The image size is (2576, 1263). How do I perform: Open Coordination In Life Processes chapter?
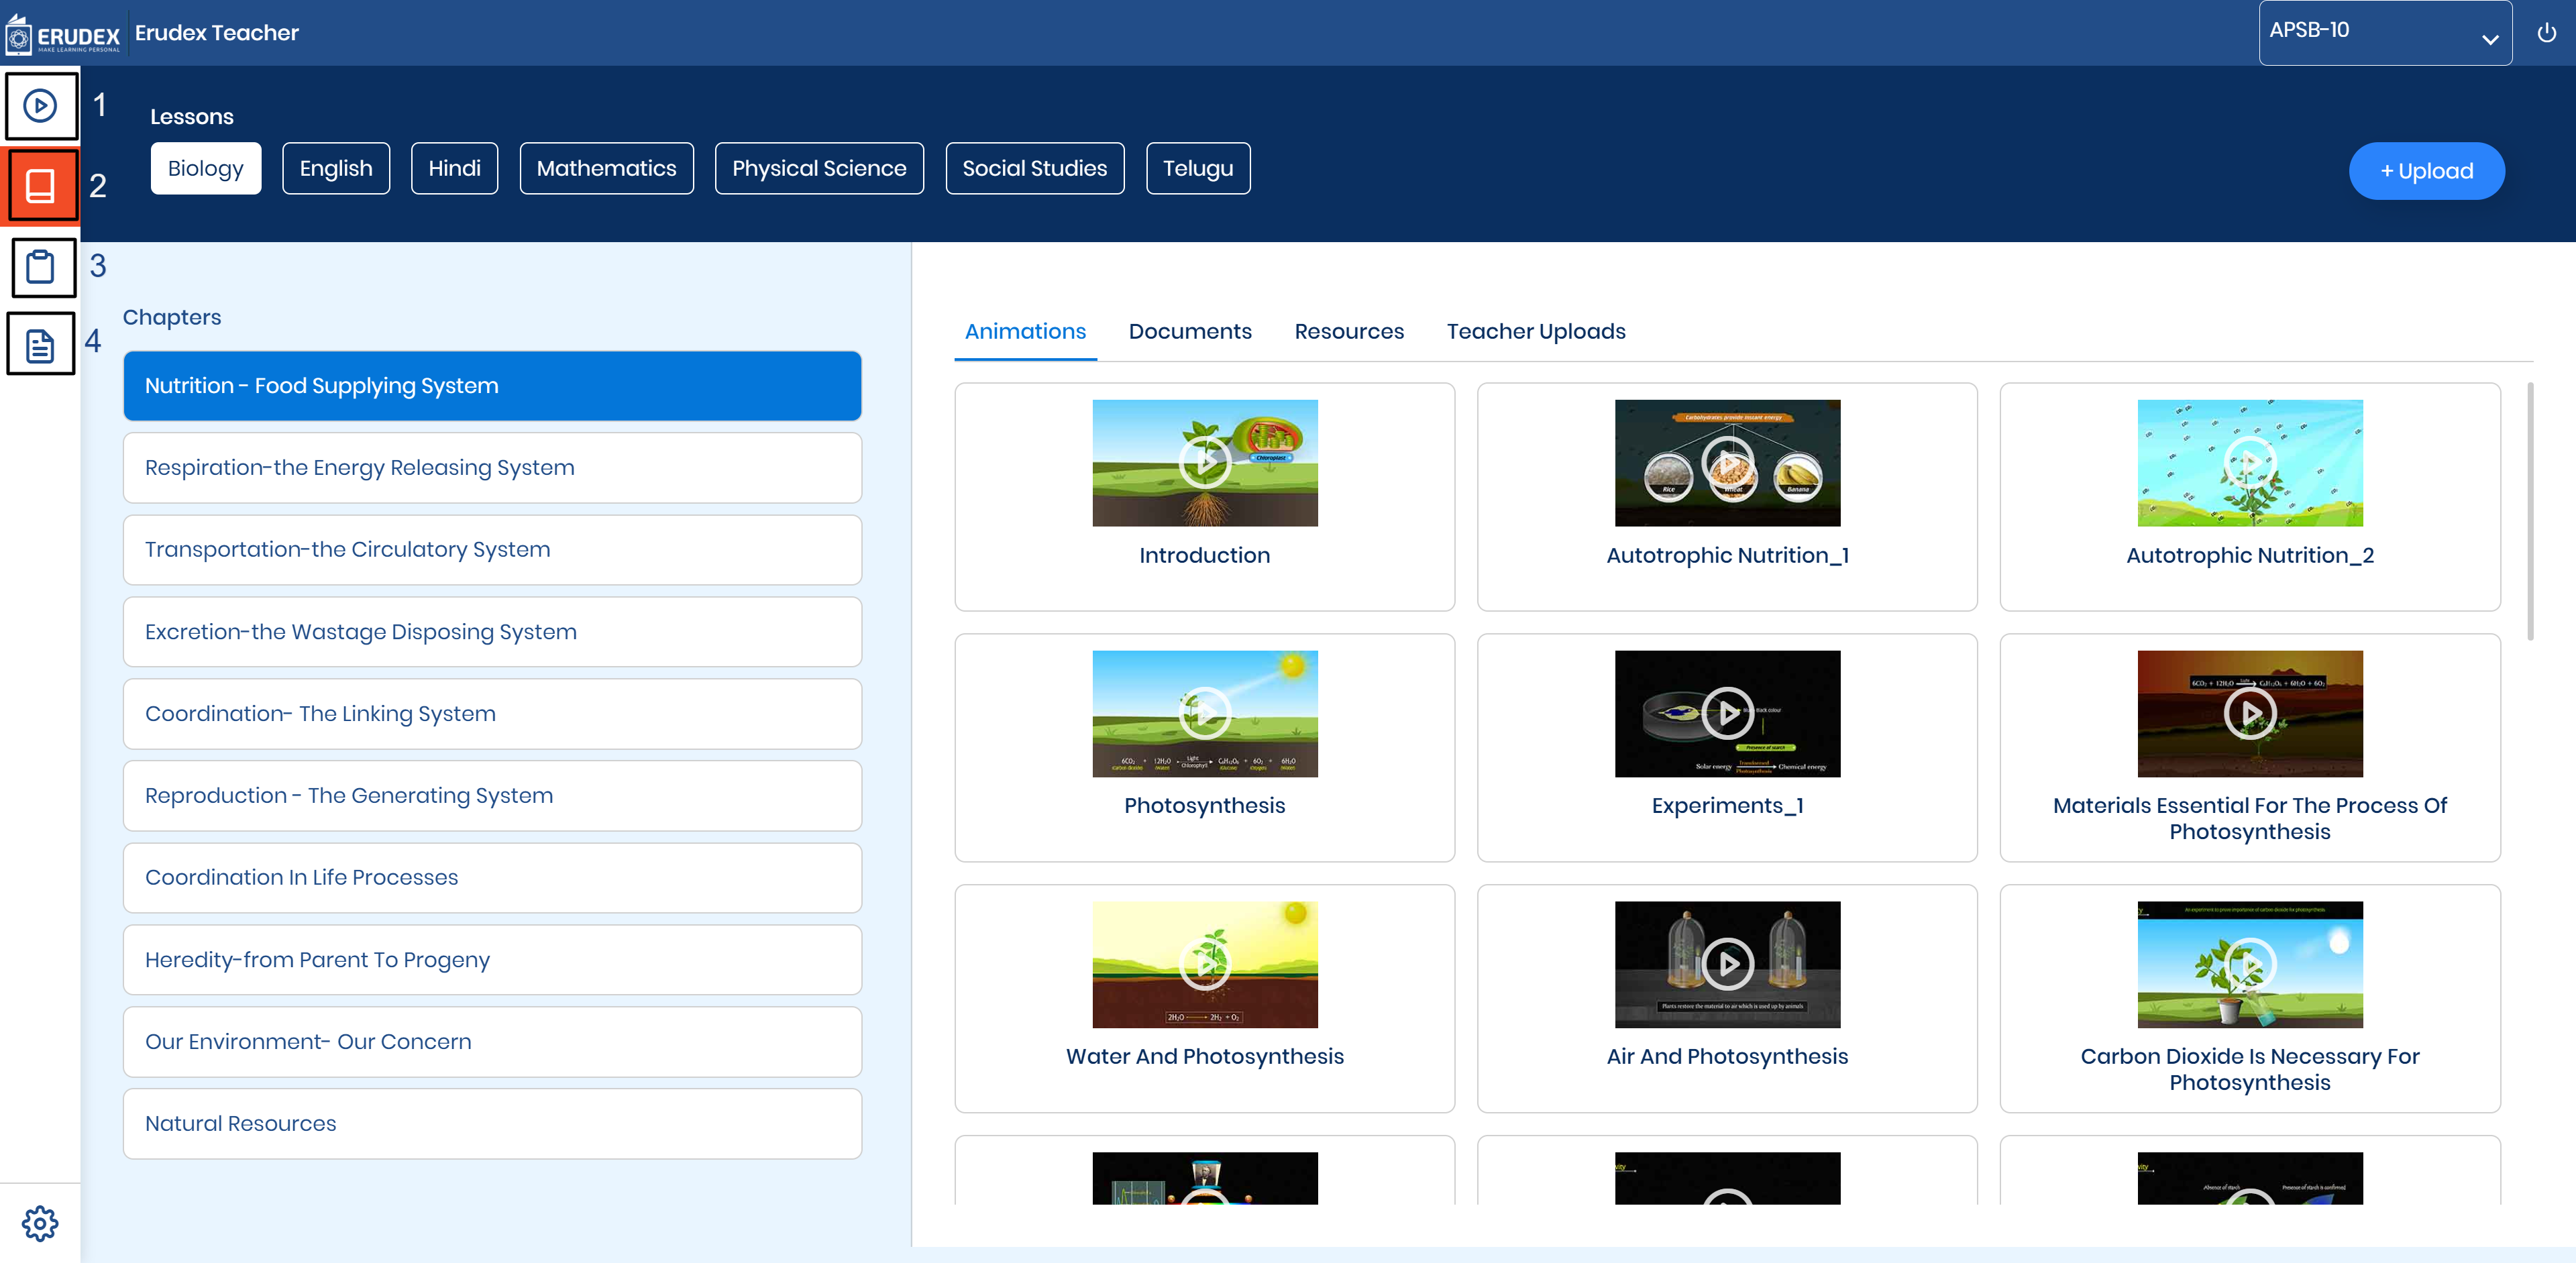pos(492,878)
